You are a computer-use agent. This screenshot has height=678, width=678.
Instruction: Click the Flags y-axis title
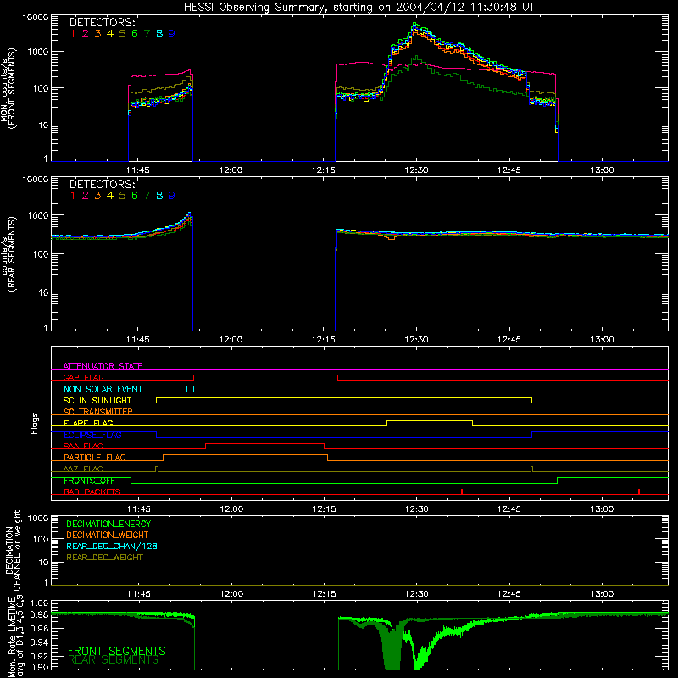click(34, 423)
